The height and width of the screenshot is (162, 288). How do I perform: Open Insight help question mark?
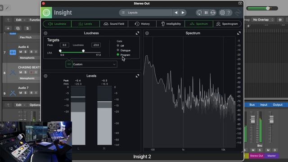tap(229, 13)
